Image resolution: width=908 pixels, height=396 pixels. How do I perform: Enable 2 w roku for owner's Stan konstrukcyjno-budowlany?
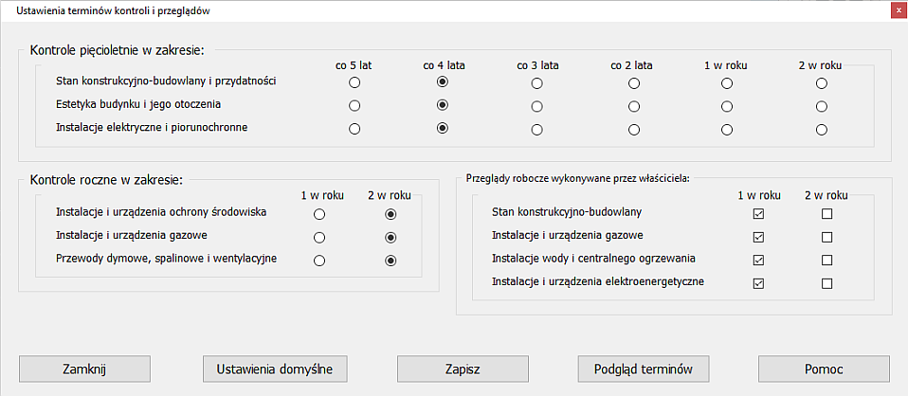[x=826, y=214]
